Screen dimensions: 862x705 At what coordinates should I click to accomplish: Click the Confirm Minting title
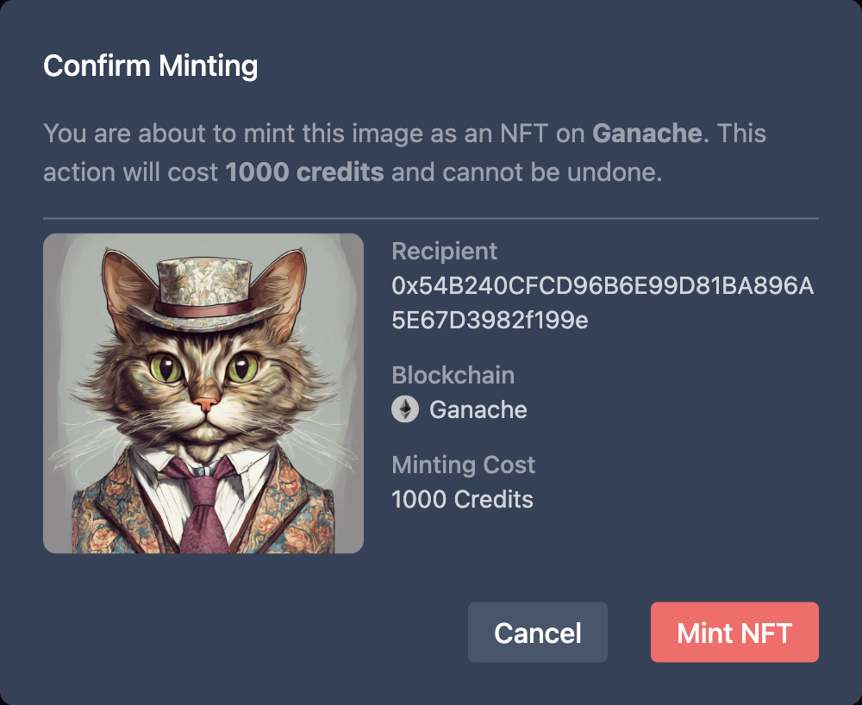150,65
